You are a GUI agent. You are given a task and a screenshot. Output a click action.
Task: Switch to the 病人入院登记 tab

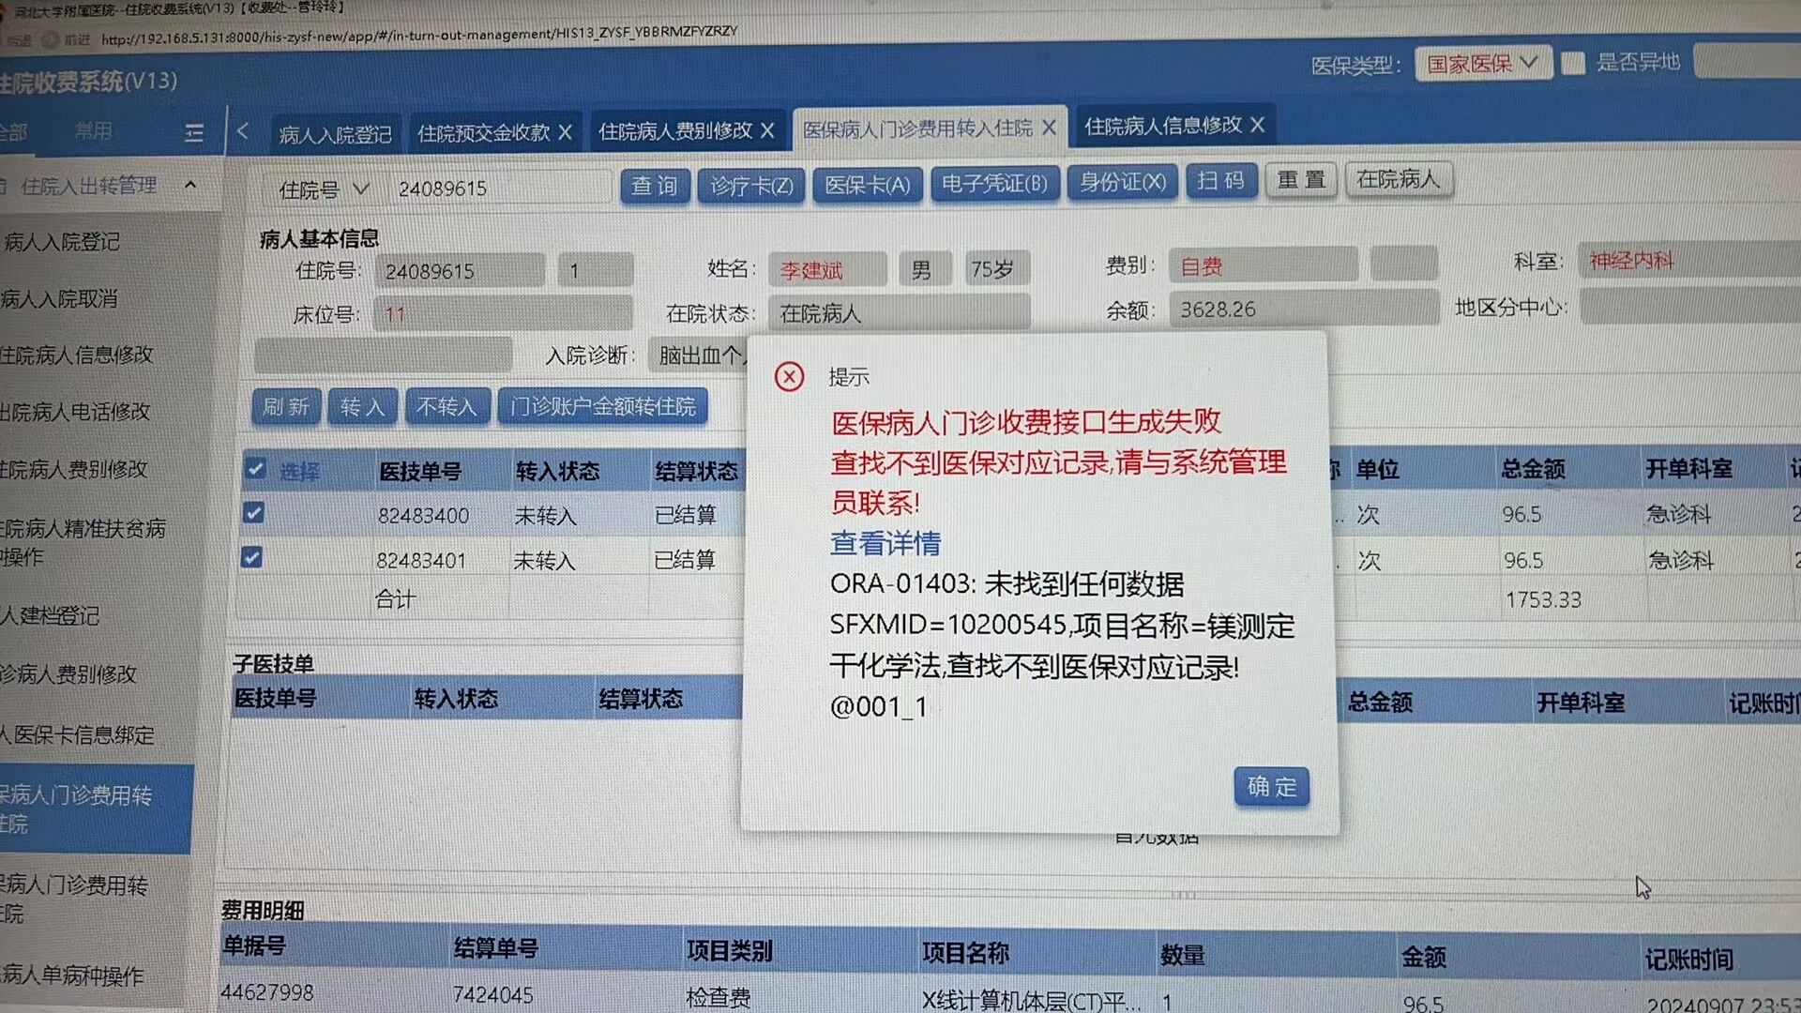pos(335,135)
